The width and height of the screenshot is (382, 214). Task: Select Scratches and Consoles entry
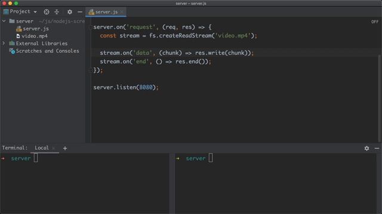pyautogui.click(x=48, y=51)
